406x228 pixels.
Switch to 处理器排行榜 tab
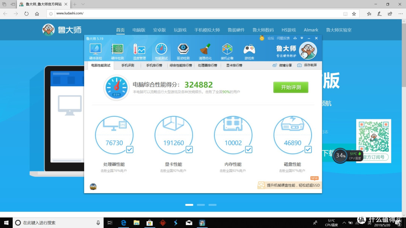[208, 65]
